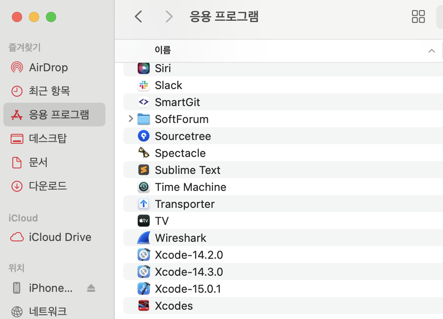Select 최근 항목 in the sidebar
This screenshot has height=319, width=443.
tap(49, 91)
